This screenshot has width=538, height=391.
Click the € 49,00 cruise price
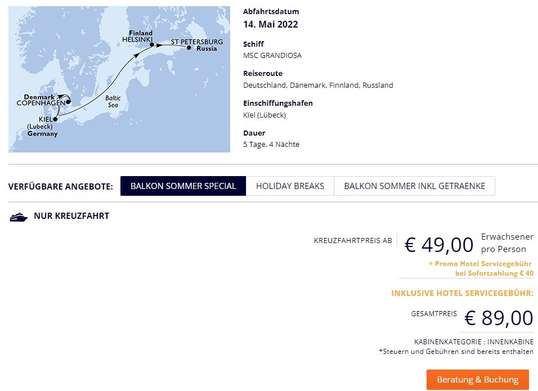pos(439,245)
